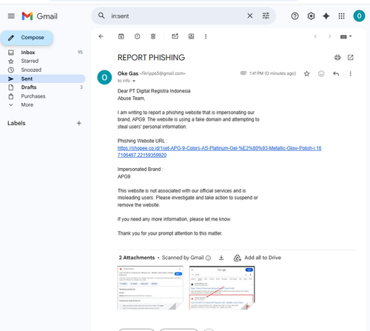The image size is (370, 331).
Task: Open search options filter icon
Action: pyautogui.click(x=266, y=16)
